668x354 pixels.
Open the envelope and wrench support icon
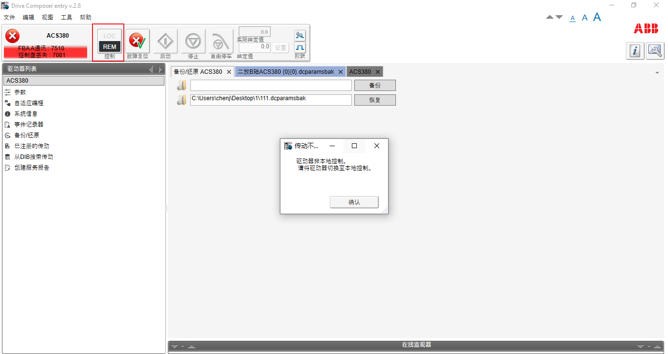click(655, 51)
